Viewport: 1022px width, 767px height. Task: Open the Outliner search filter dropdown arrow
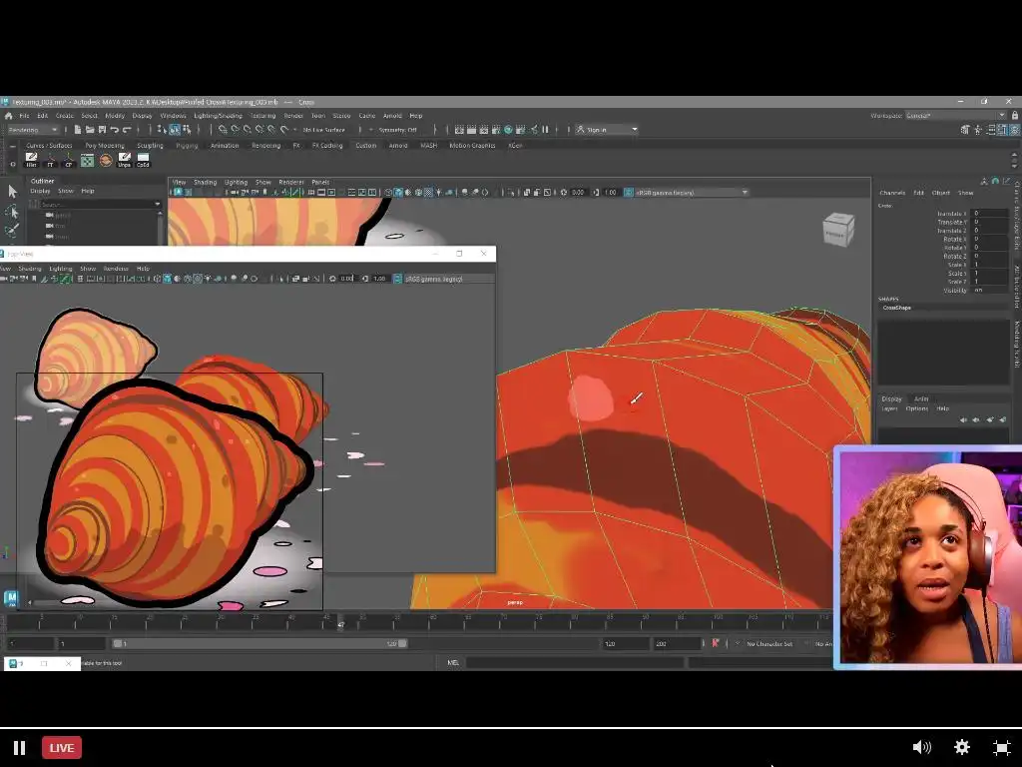157,204
